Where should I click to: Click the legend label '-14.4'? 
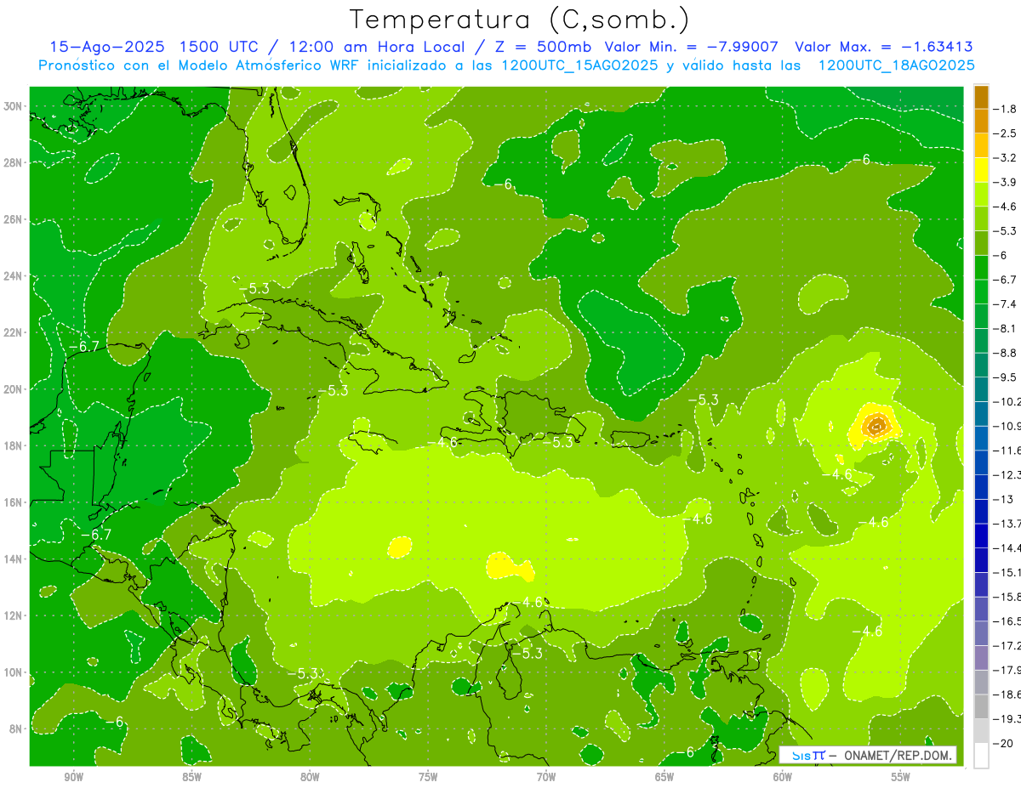click(x=1007, y=547)
